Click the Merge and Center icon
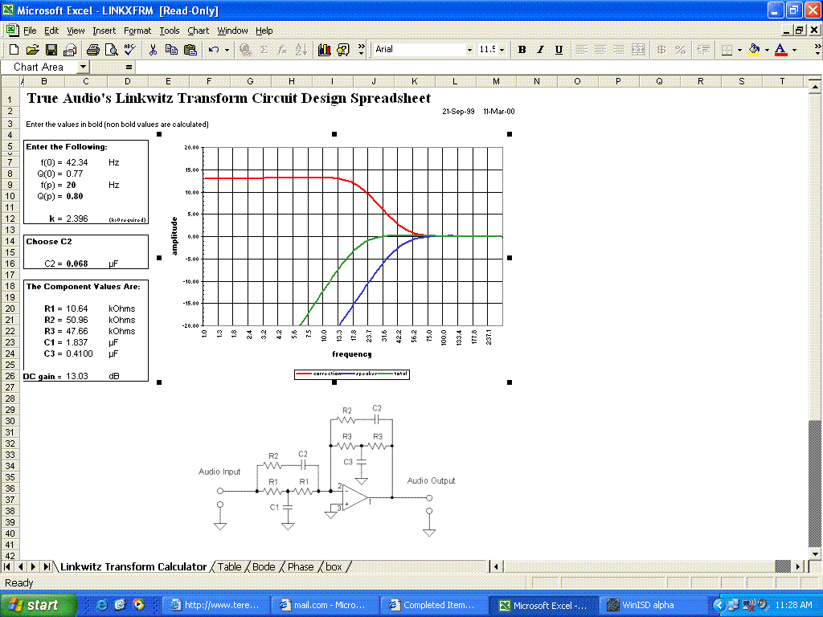 (637, 49)
